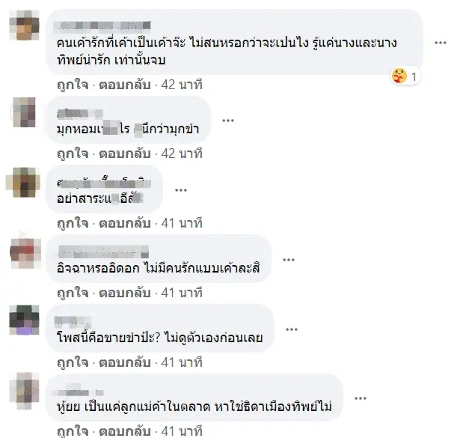
Task: Click the 41 นาที timestamp under อย่าสาระแน comment
Action: 182,223
